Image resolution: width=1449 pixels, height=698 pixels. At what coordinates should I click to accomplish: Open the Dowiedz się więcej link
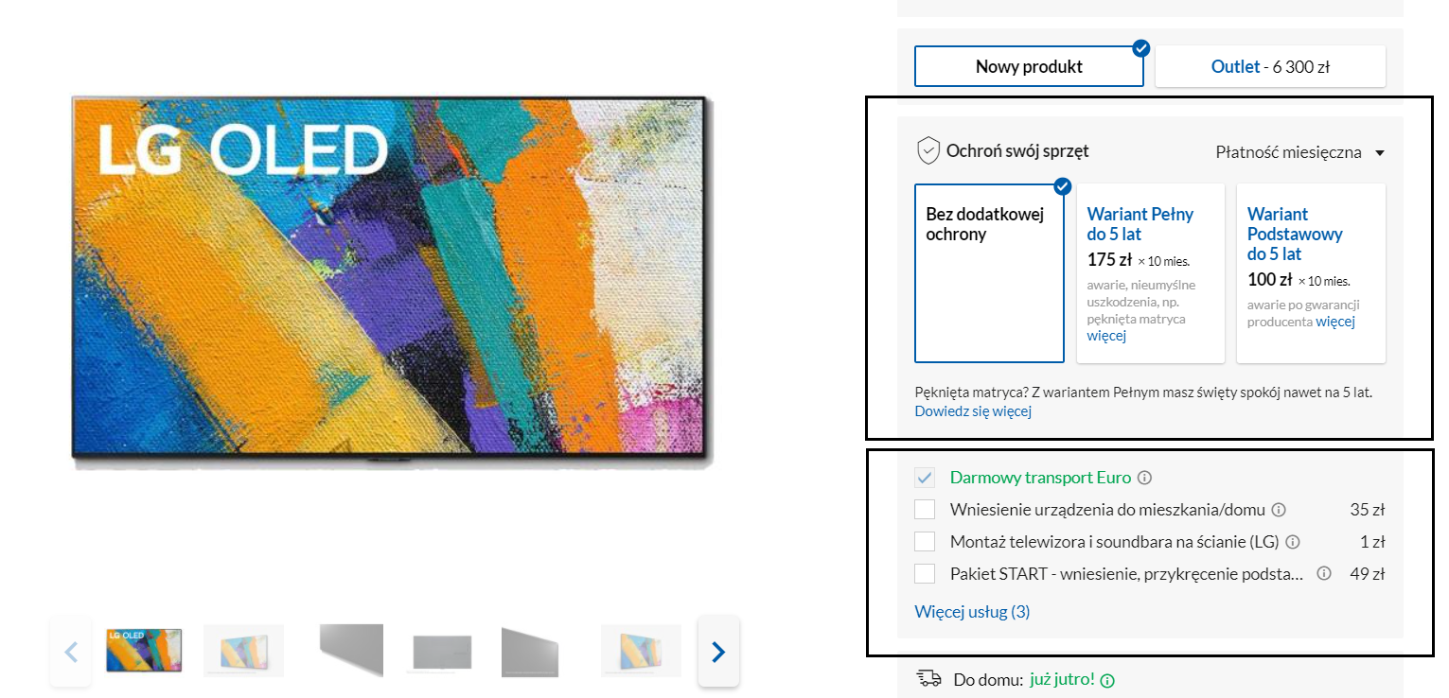[x=973, y=411]
